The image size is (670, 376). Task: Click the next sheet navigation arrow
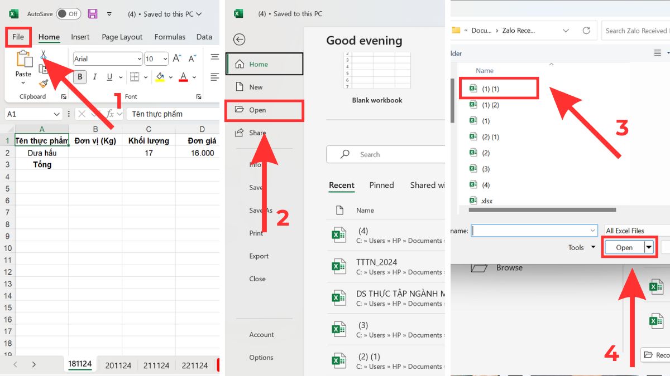pyautogui.click(x=34, y=365)
